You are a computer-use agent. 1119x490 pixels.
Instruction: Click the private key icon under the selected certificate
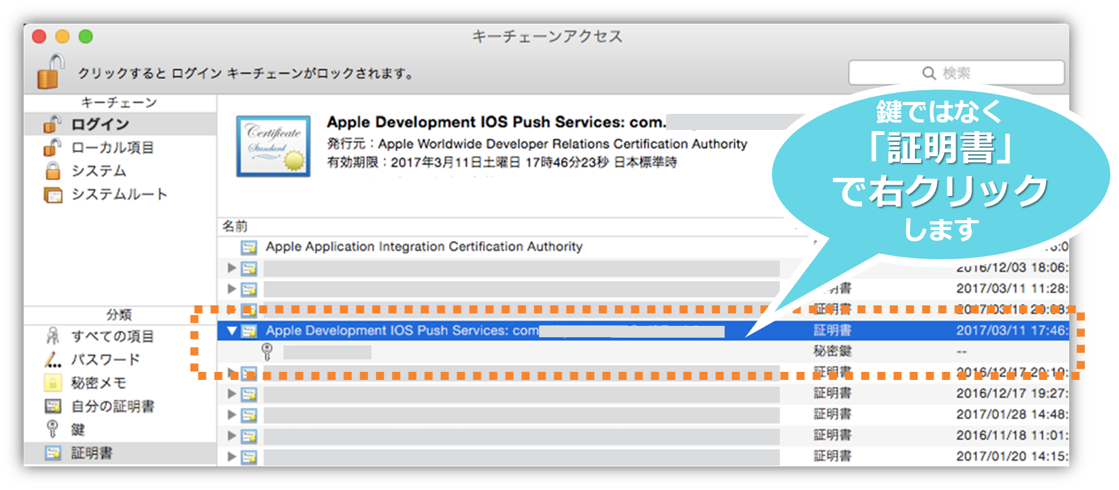click(x=267, y=352)
